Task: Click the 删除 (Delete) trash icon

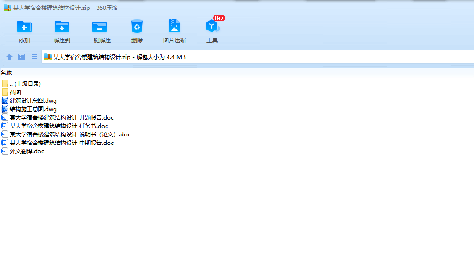Action: (137, 26)
